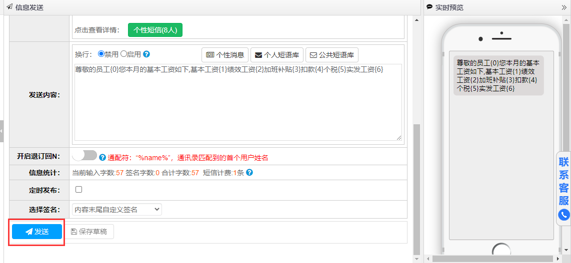The height and width of the screenshot is (263, 571).
Task: Click the phone icon under 联系客服
Action: coord(564,215)
